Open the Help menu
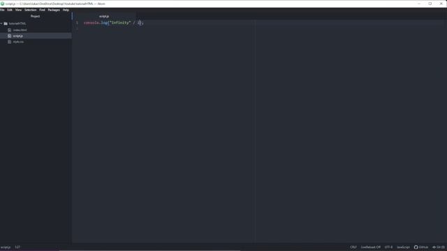 [66, 10]
